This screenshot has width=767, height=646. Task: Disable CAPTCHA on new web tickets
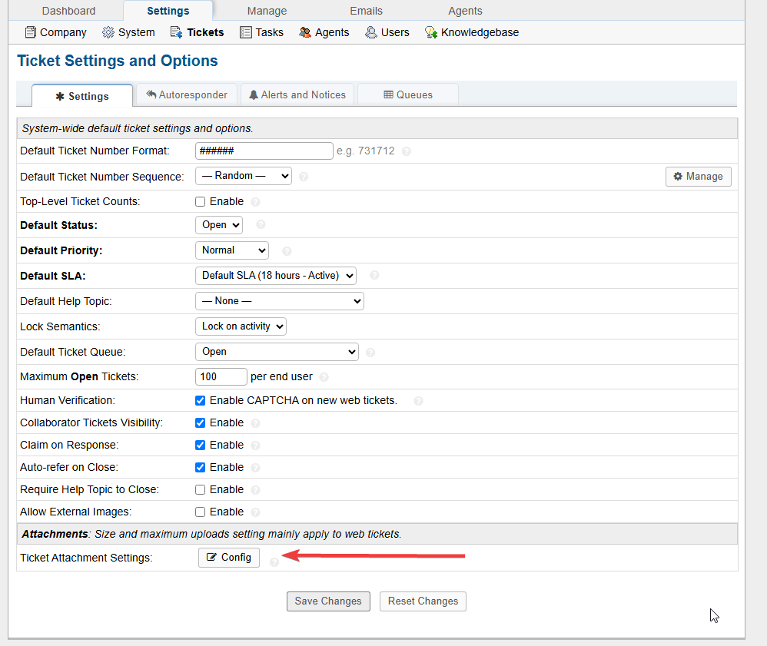(x=201, y=400)
